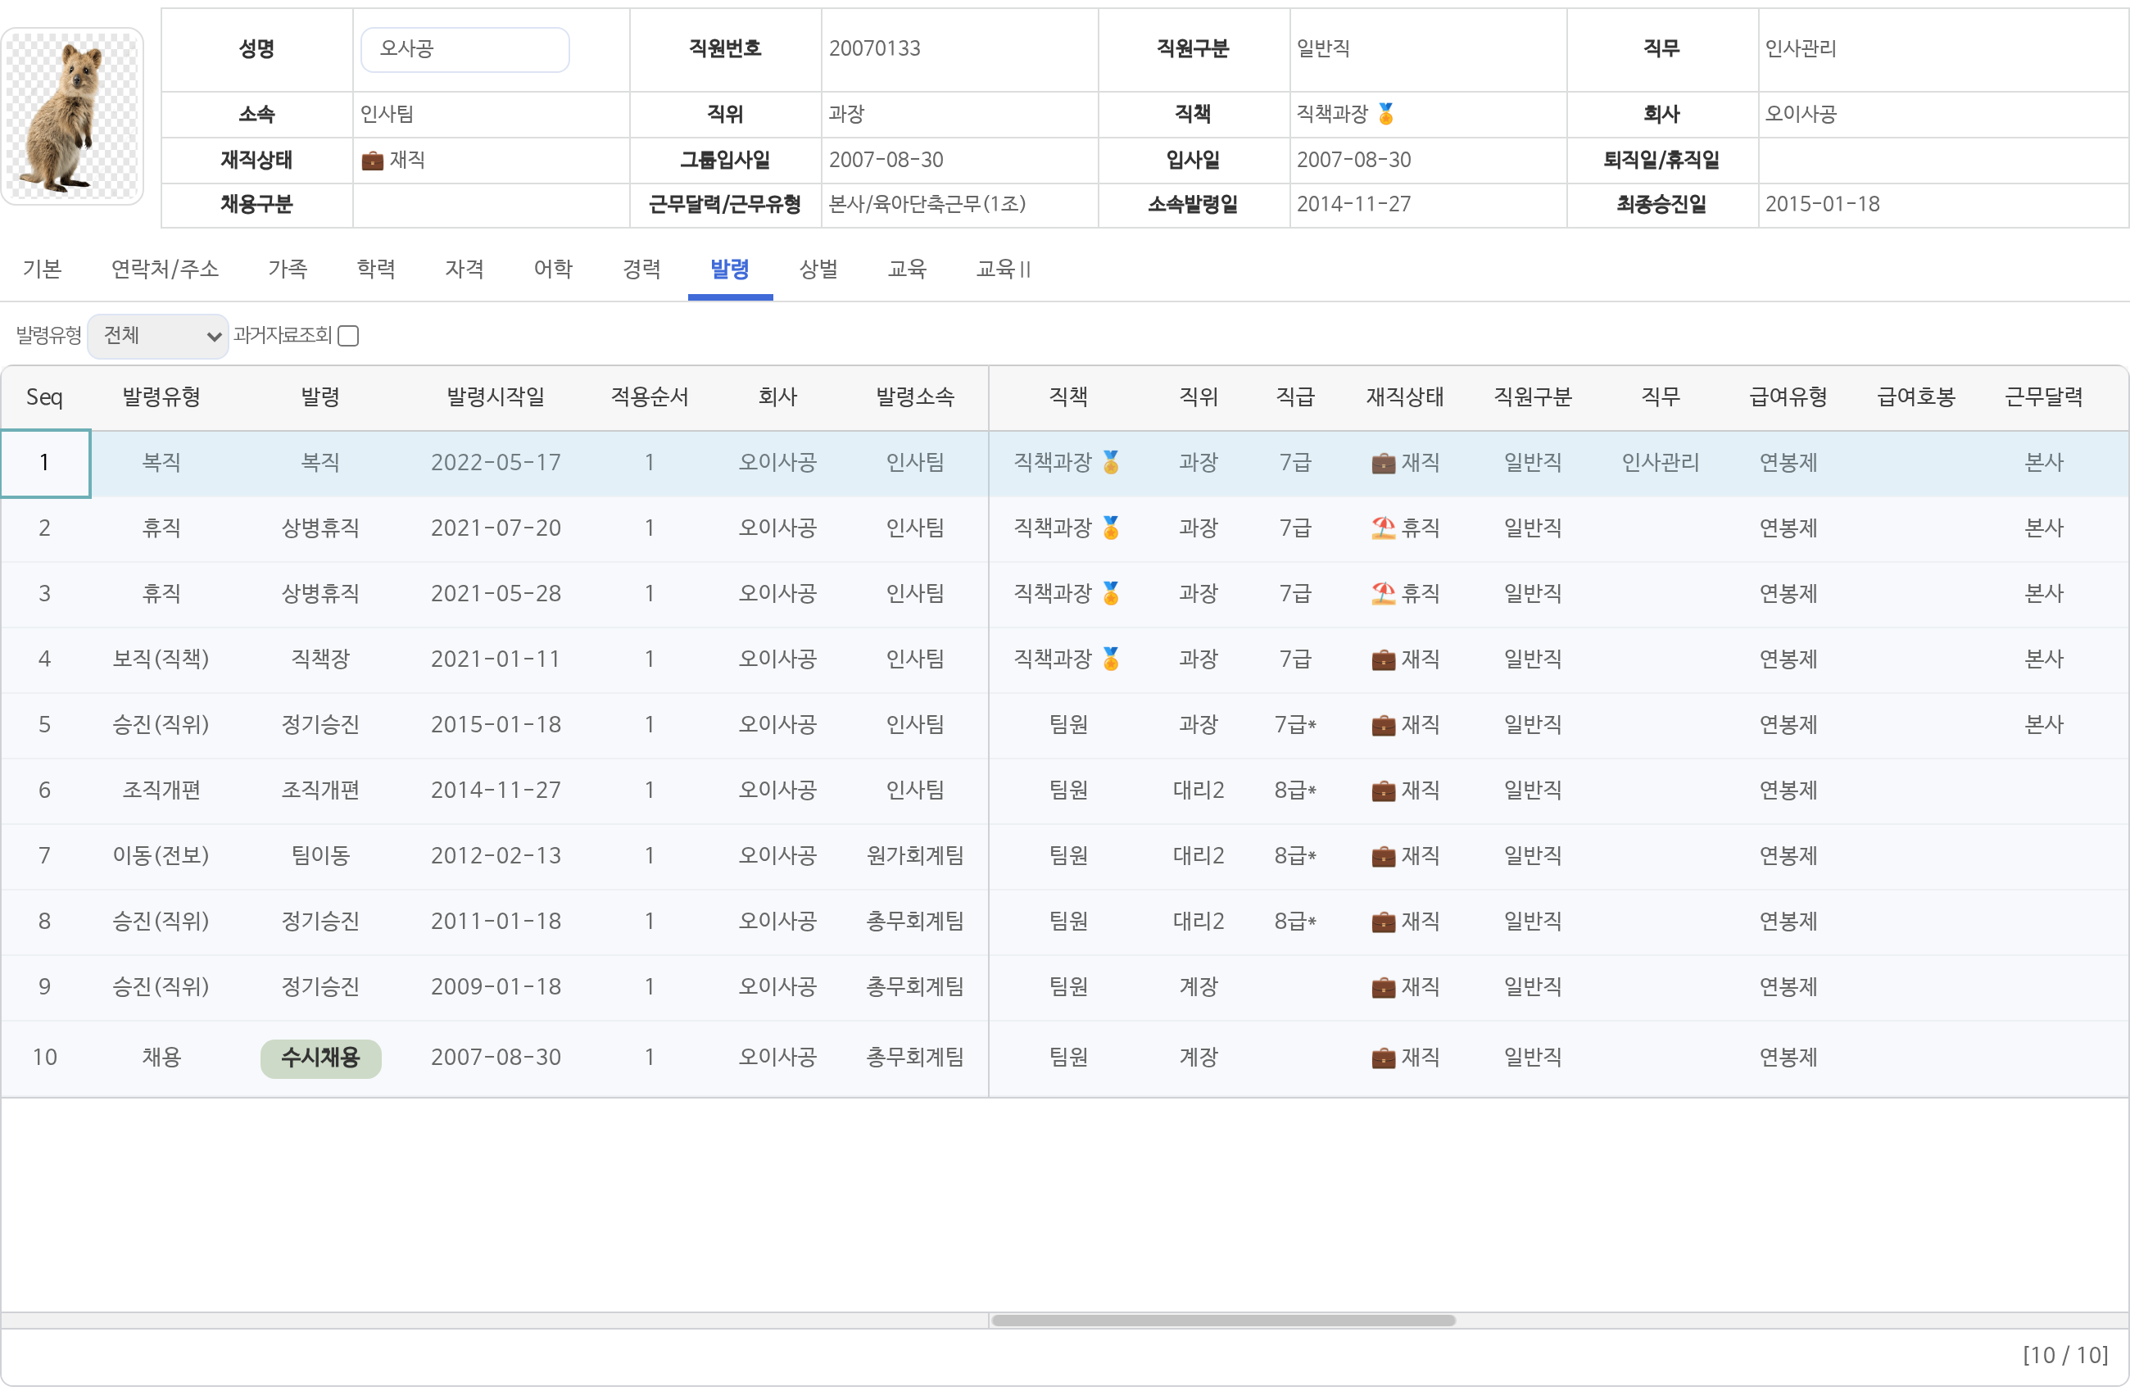Click the 성명 input field showing 오사공
The width and height of the screenshot is (2130, 1391).
[x=465, y=49]
